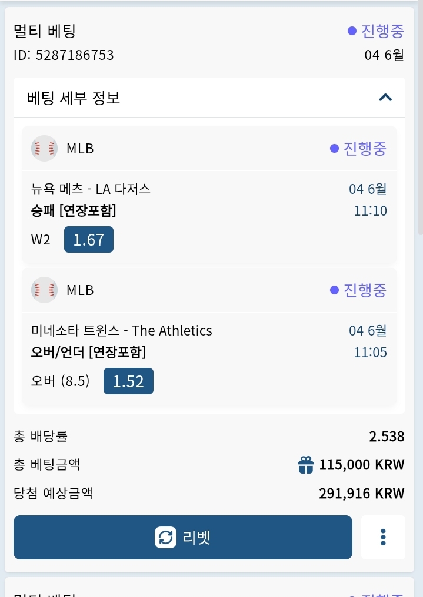Click the refresh icon inside 리벳 button
423x597 pixels.
tap(165, 537)
